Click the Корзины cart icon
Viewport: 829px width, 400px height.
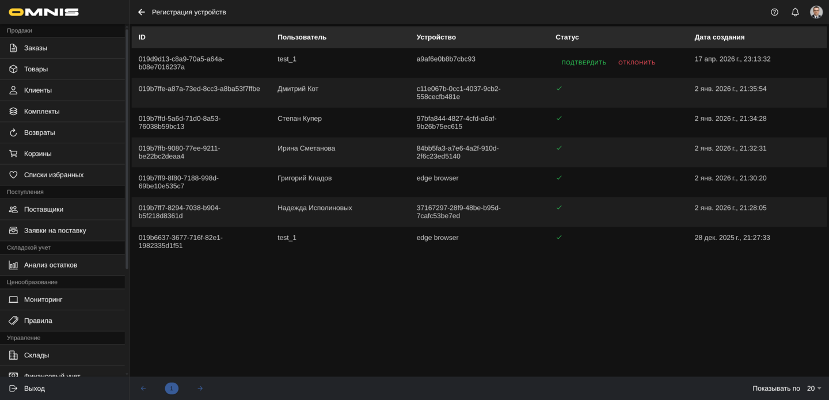13,154
